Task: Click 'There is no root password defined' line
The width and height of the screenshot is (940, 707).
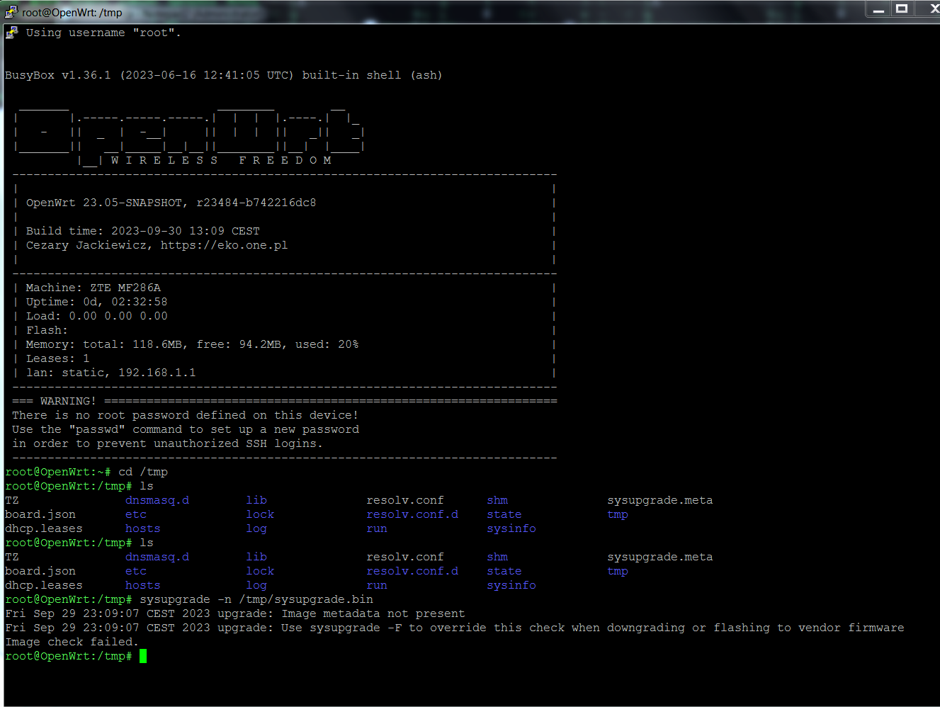Action: click(185, 415)
